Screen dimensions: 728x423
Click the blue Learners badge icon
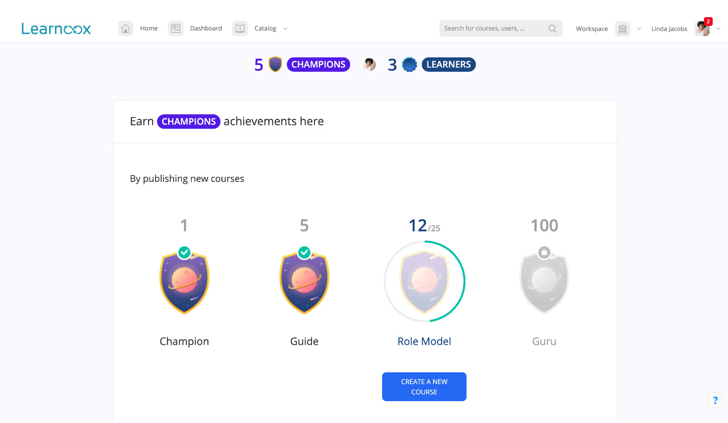coord(409,65)
